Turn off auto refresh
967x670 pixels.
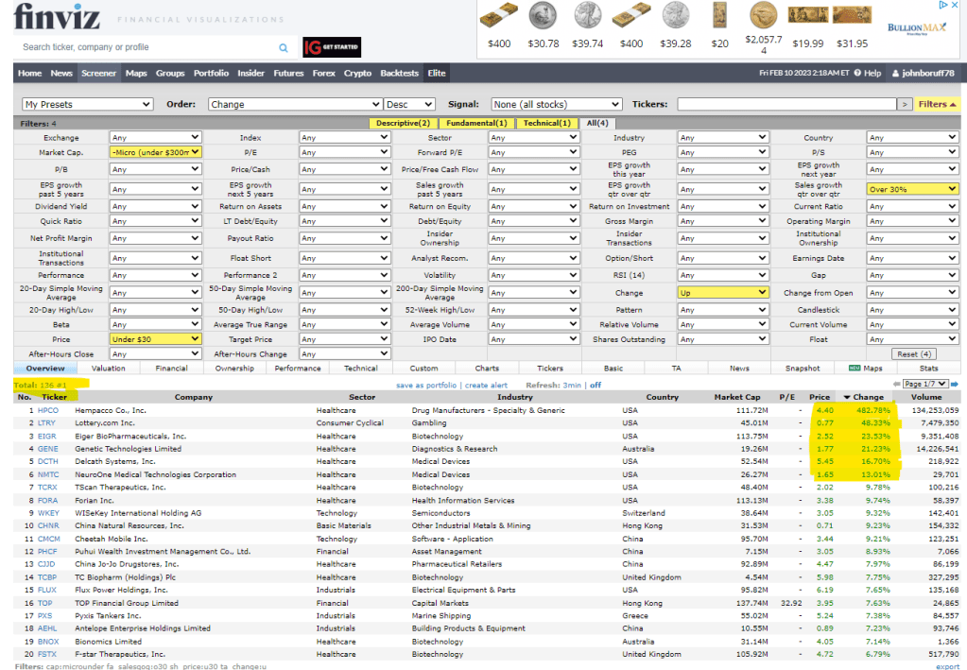click(596, 386)
